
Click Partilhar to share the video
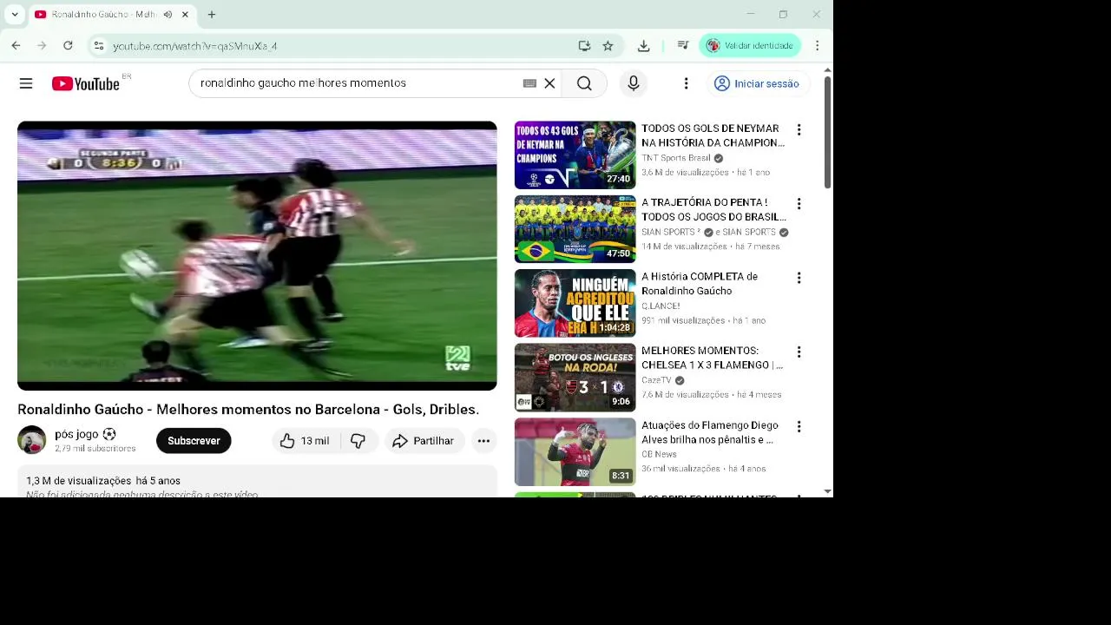(x=424, y=441)
